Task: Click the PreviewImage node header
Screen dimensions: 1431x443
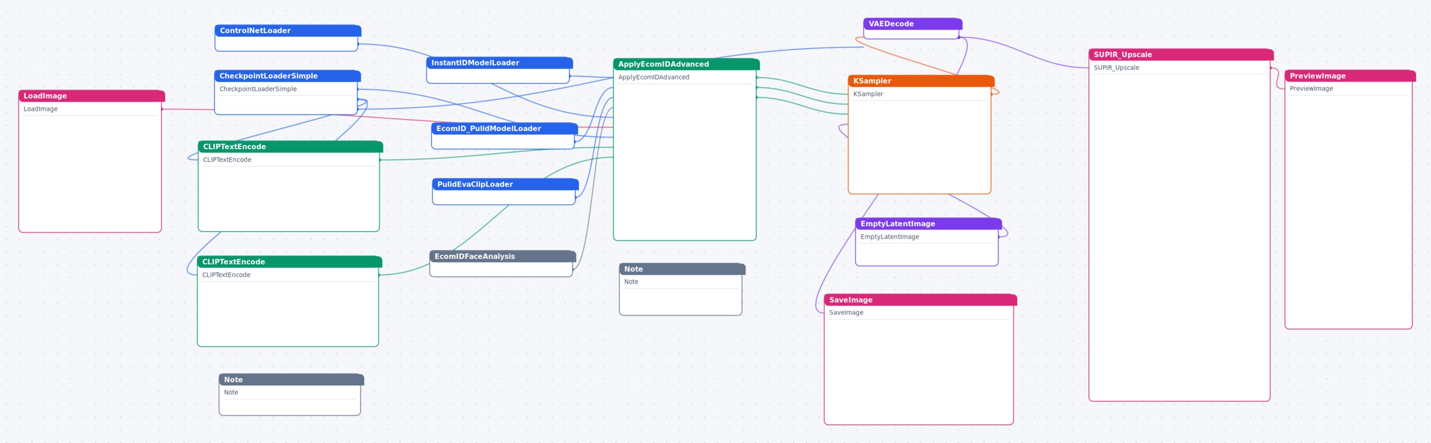Action: coord(1350,76)
